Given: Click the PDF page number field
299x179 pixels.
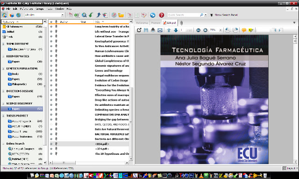Looking at the screenshot, I should click(183, 30).
